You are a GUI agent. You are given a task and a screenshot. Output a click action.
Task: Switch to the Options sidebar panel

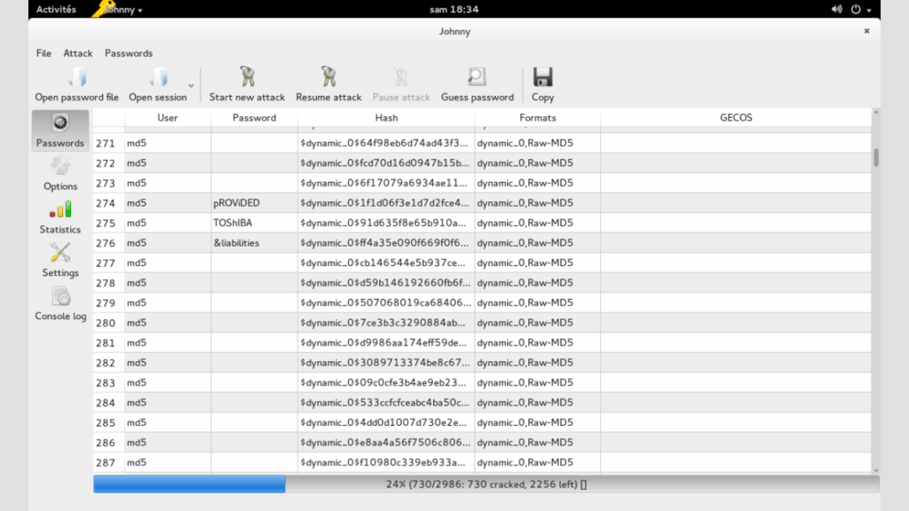(60, 174)
